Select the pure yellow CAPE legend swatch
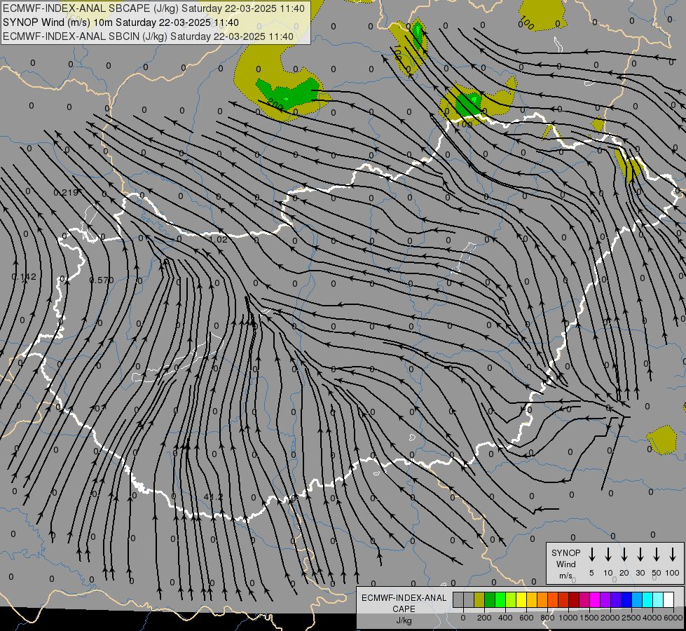Viewport: 686px width, 631px height. tap(521, 599)
